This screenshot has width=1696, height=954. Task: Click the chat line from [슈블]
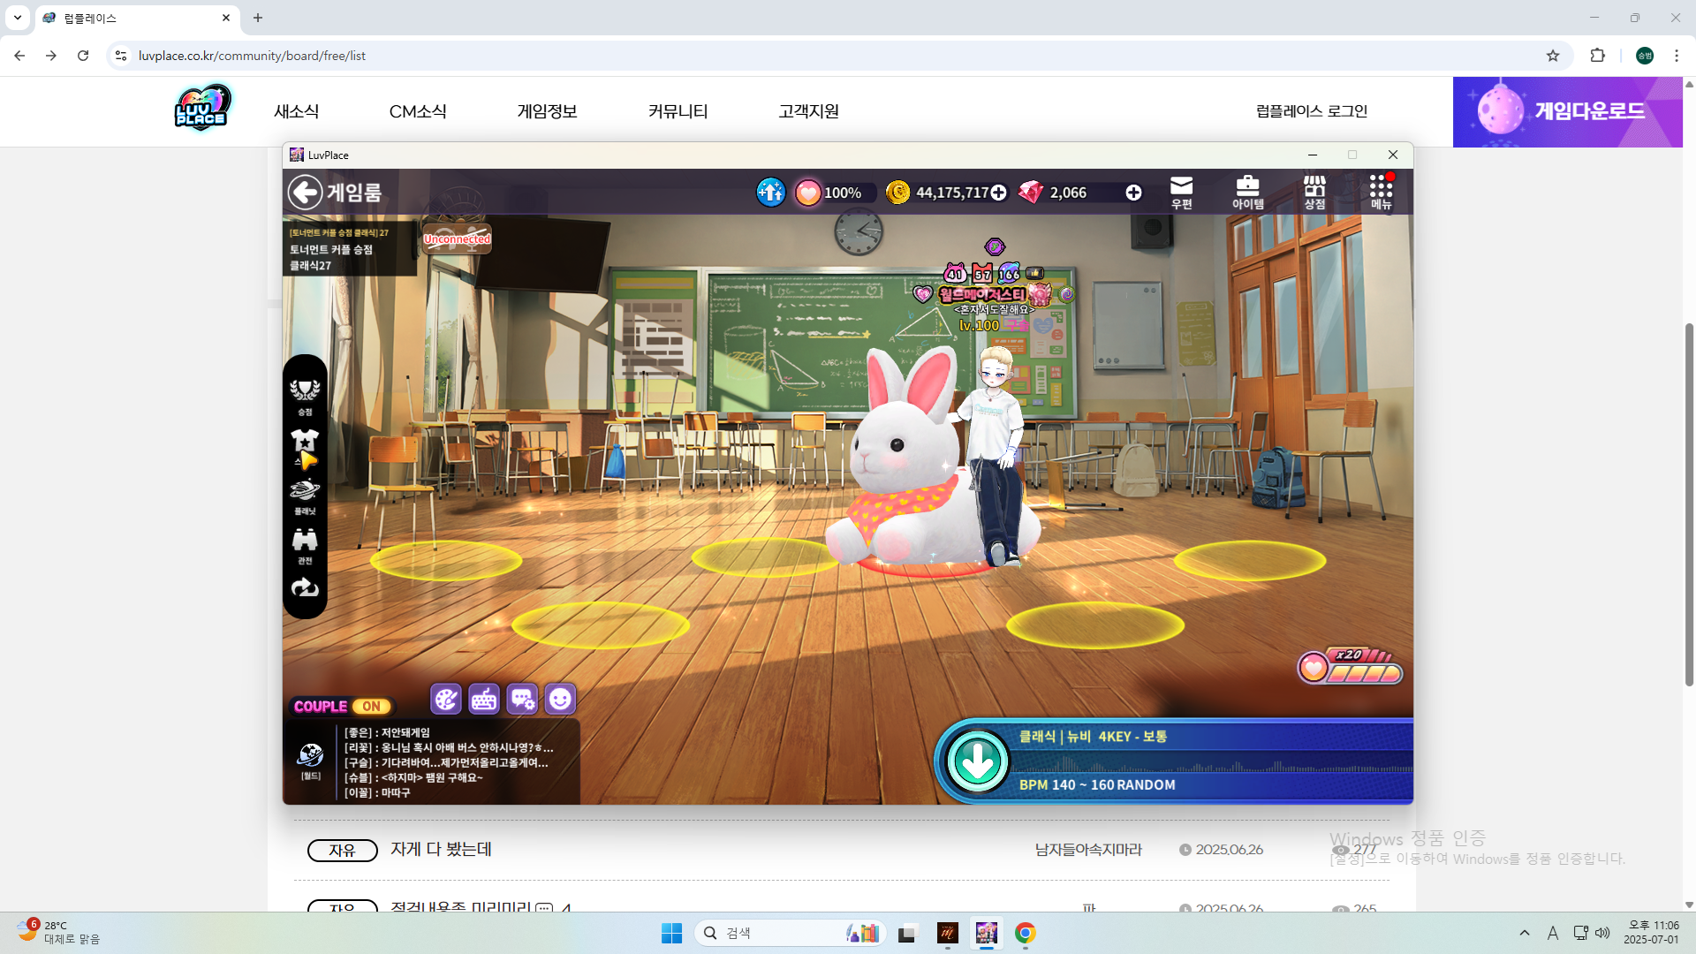(x=413, y=778)
